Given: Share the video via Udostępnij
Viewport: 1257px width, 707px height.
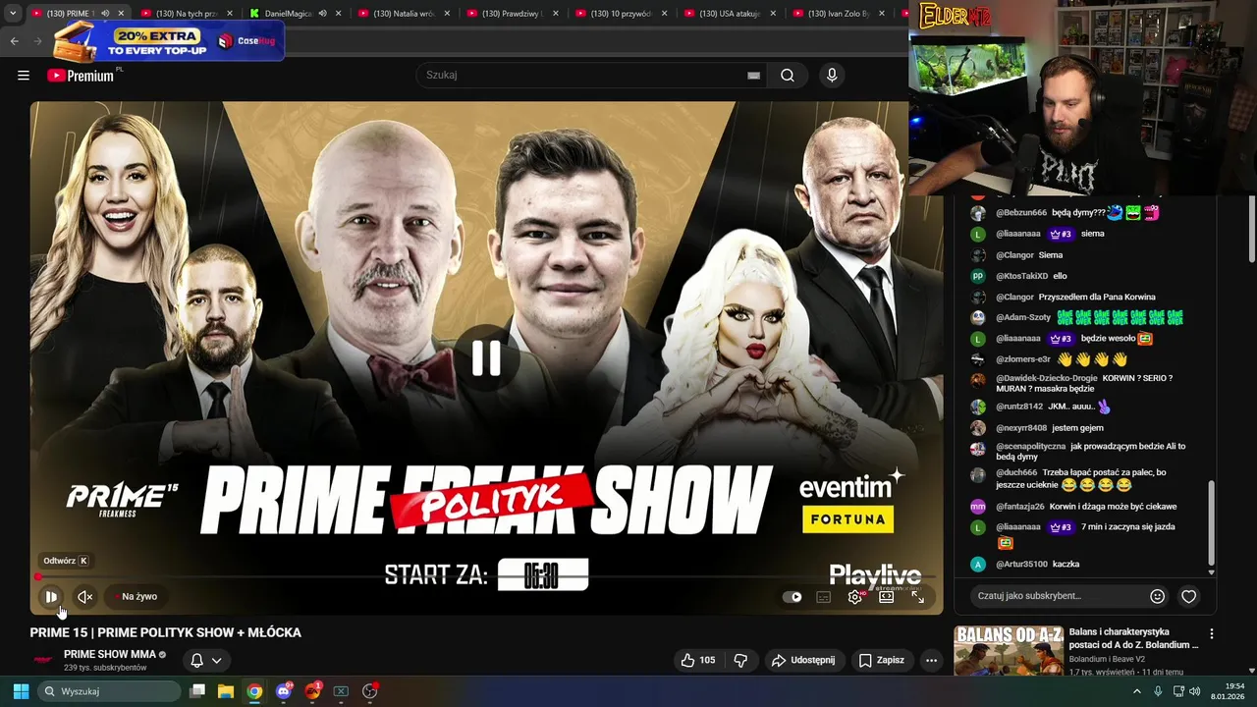Looking at the screenshot, I should [802, 660].
